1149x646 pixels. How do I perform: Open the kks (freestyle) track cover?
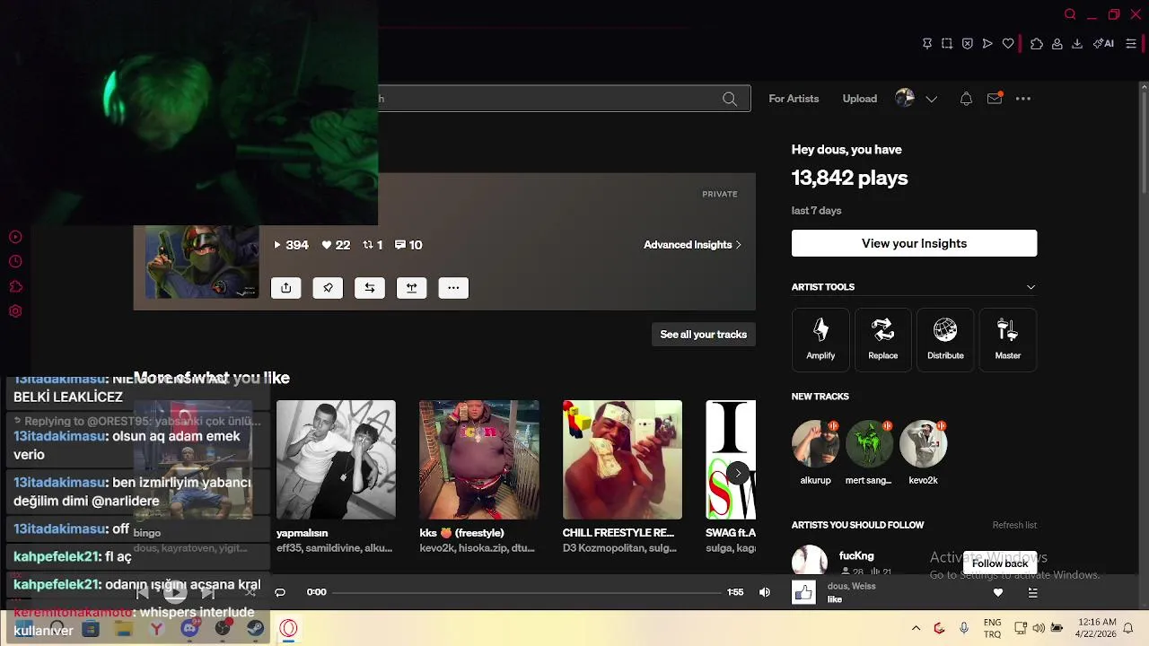click(x=479, y=459)
